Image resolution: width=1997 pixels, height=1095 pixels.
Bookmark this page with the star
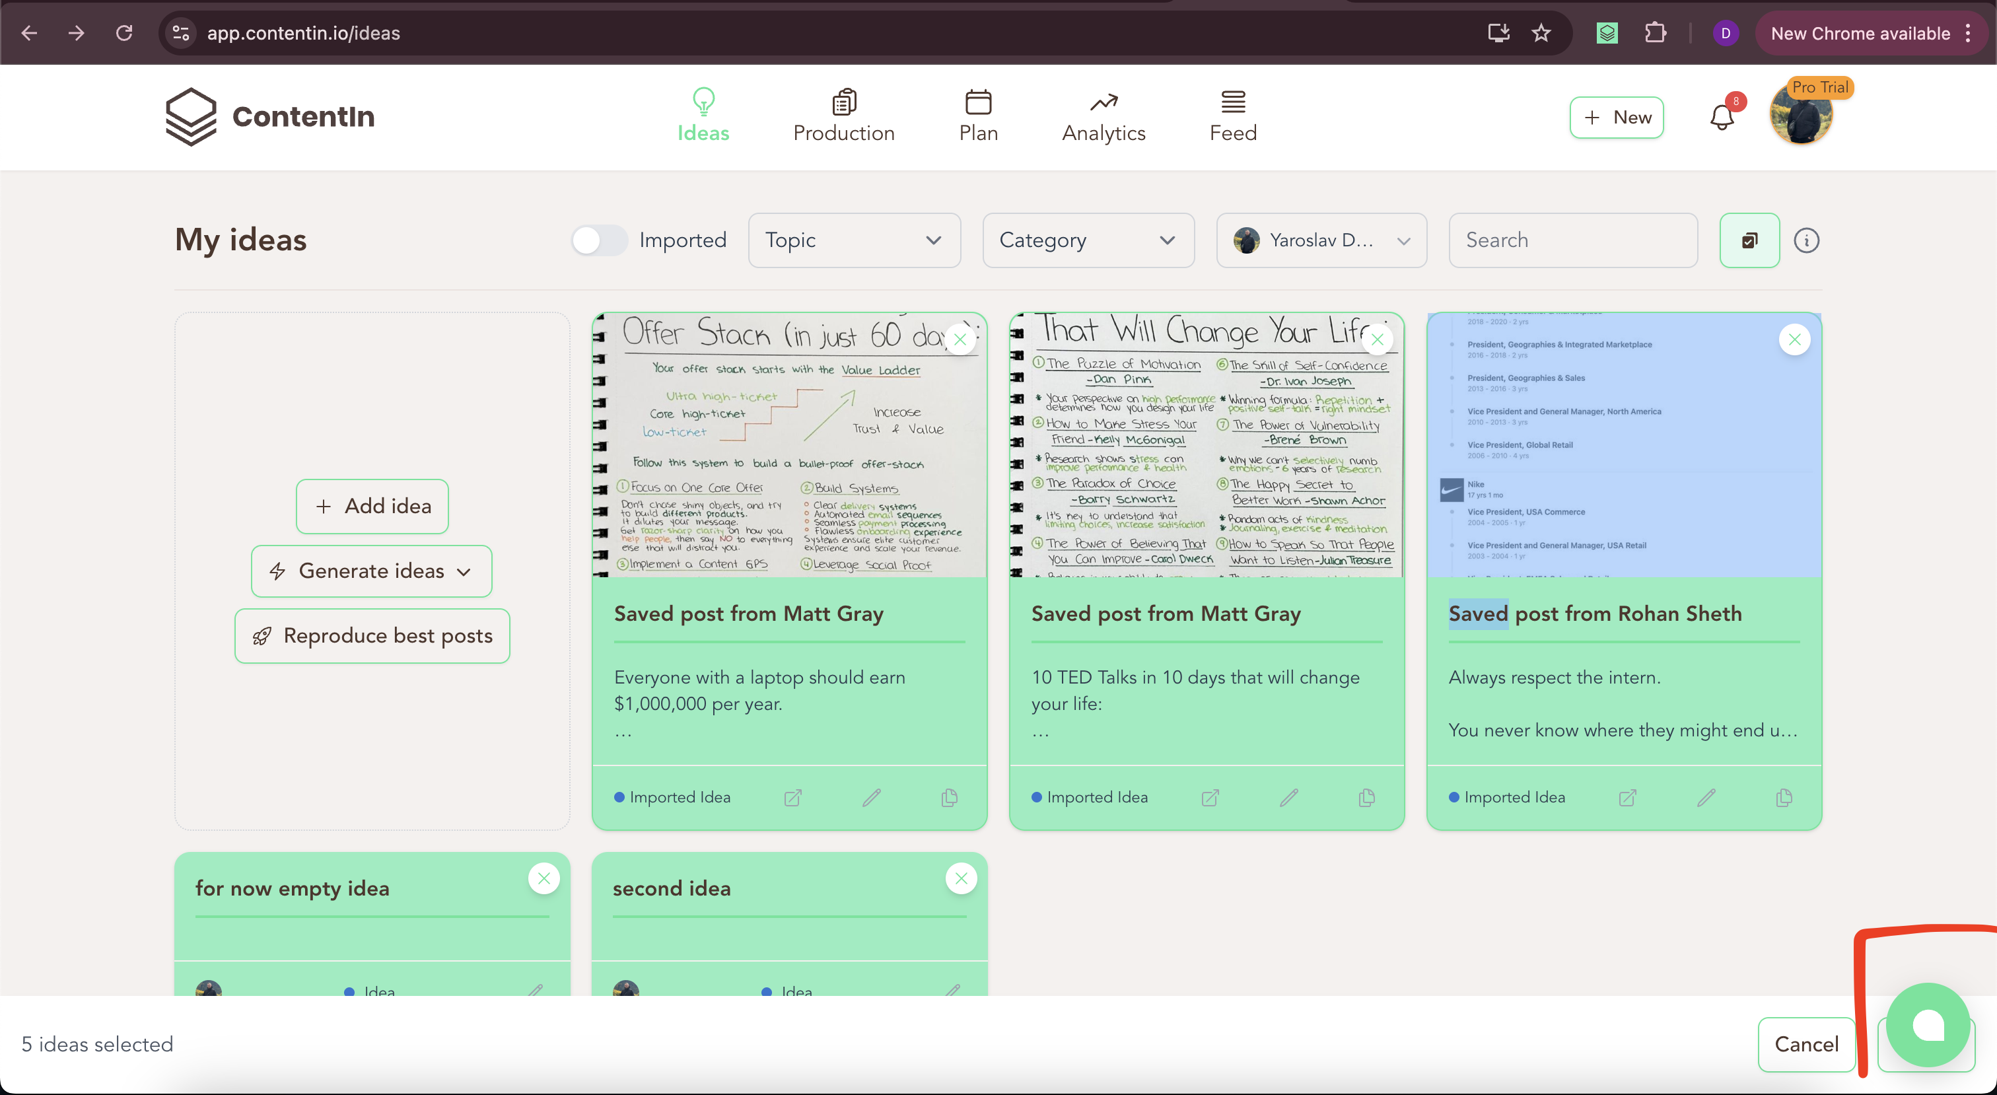1541,32
